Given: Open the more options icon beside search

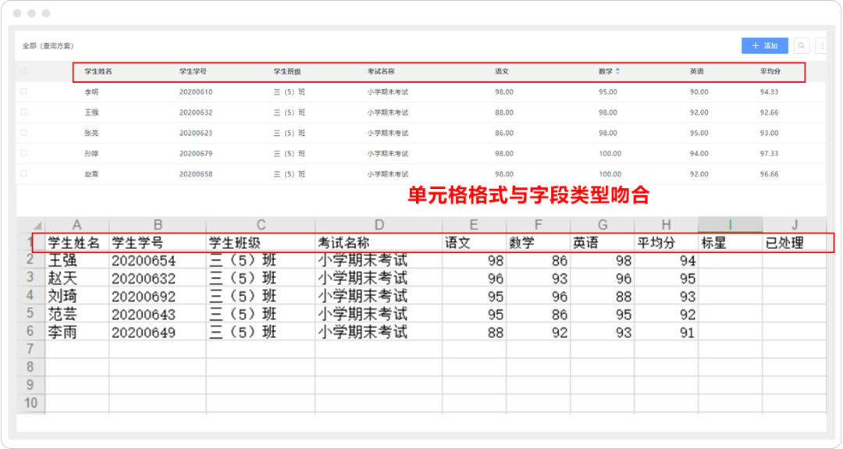Looking at the screenshot, I should point(821,46).
